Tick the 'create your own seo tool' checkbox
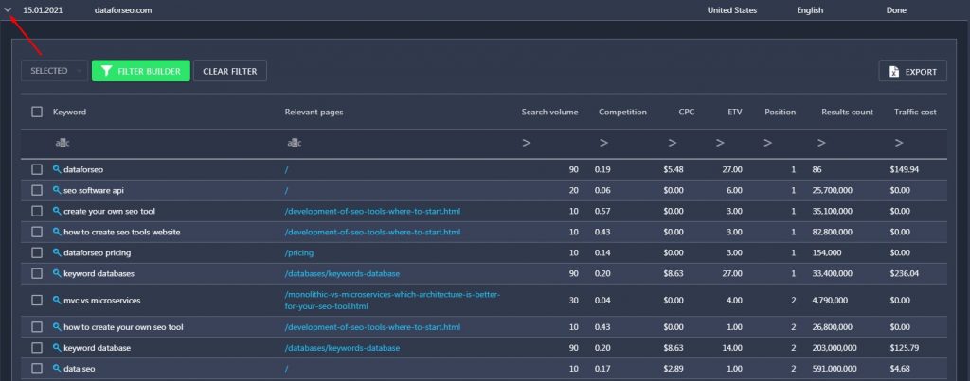 pyautogui.click(x=37, y=211)
